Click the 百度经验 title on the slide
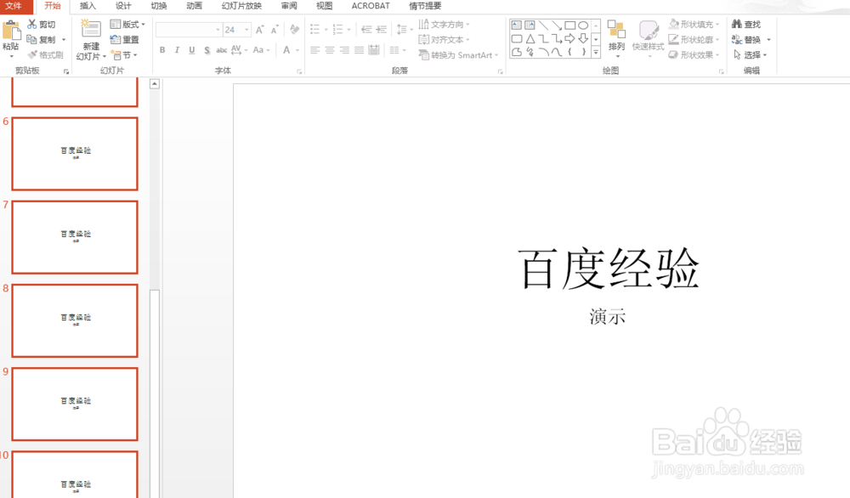The height and width of the screenshot is (498, 850). (608, 269)
